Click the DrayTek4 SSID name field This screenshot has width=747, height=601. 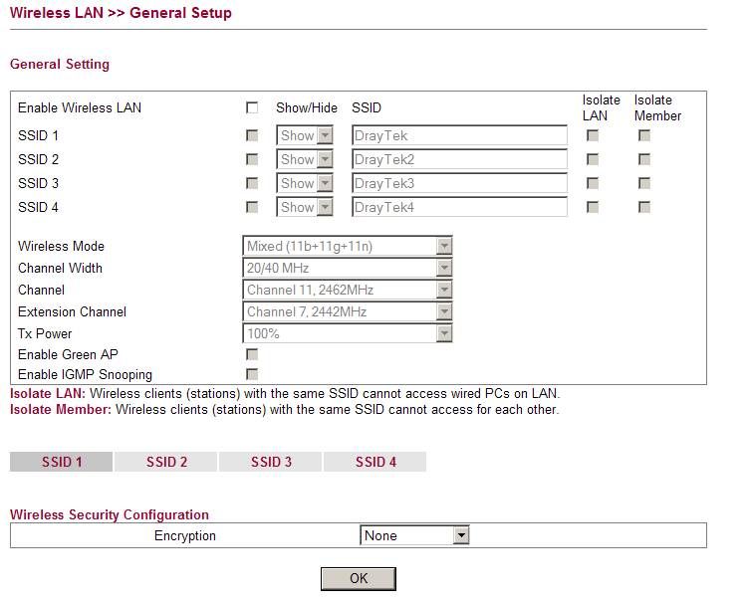coord(459,207)
